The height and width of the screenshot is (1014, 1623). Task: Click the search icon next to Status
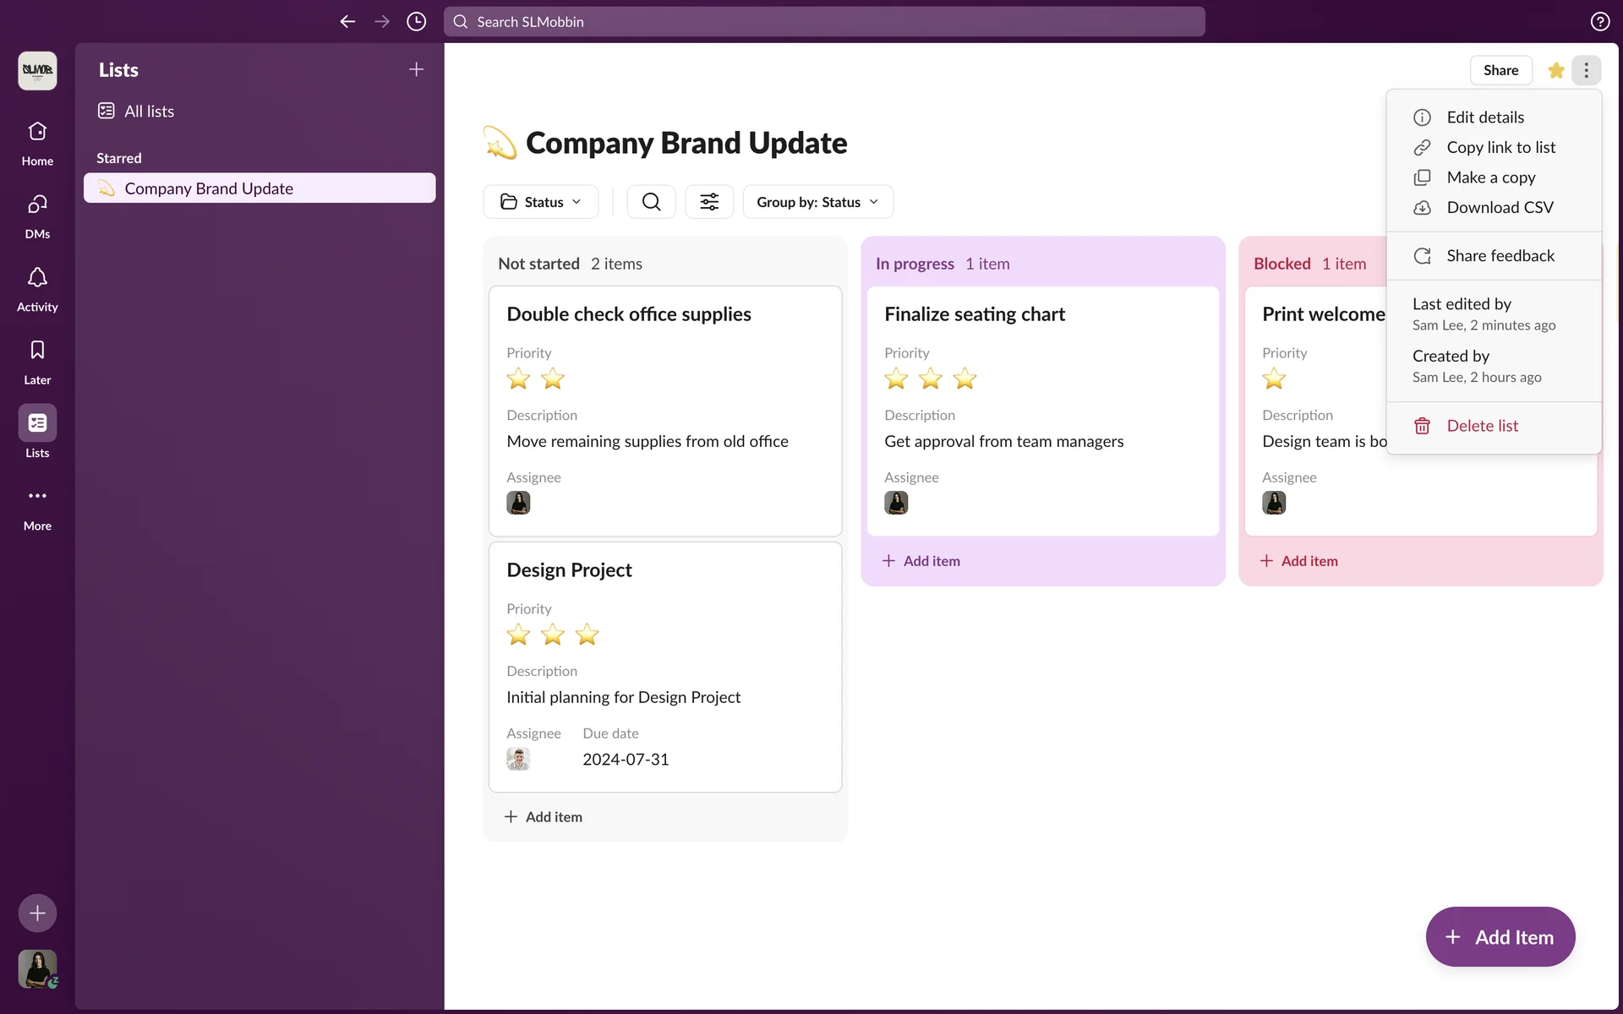651,202
